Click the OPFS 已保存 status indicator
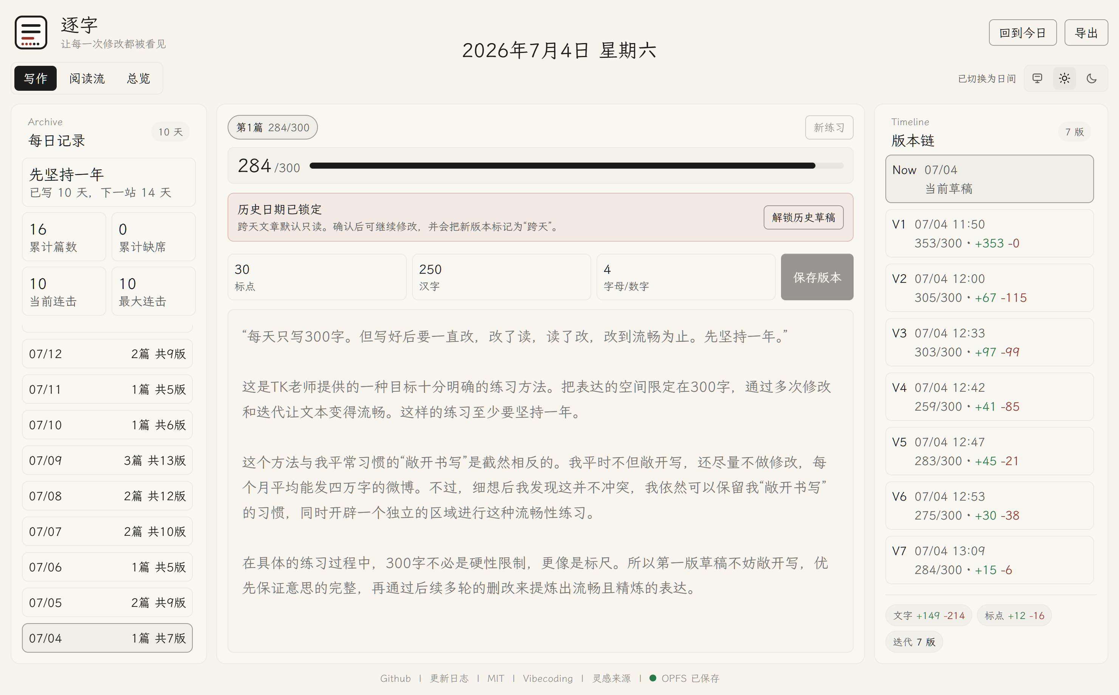The width and height of the screenshot is (1119, 695). [x=684, y=678]
